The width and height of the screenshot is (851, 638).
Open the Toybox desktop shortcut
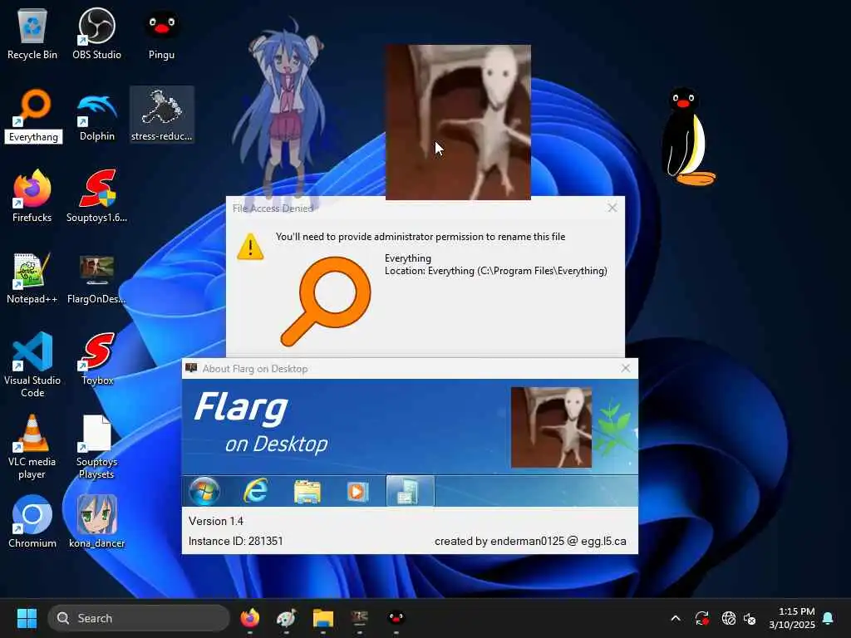[x=97, y=359]
